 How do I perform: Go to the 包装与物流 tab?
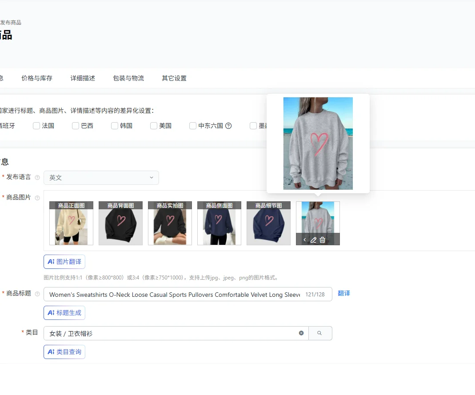click(128, 78)
